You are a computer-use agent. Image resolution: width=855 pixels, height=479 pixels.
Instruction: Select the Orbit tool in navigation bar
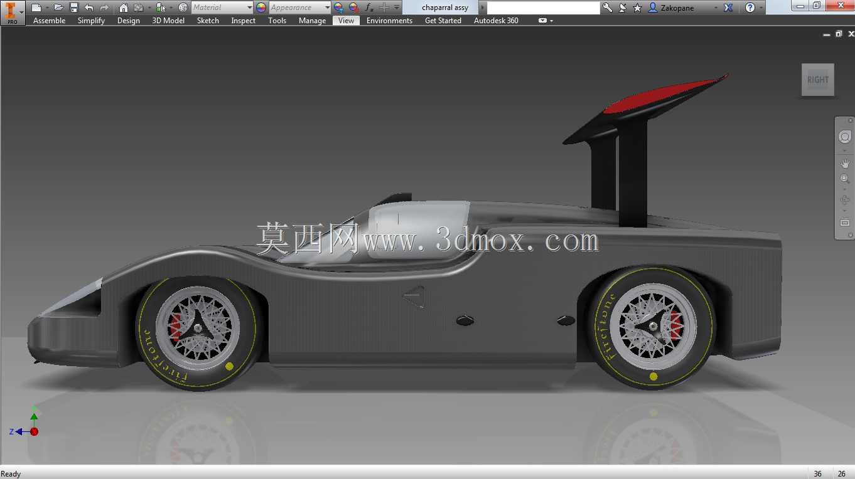(x=844, y=200)
